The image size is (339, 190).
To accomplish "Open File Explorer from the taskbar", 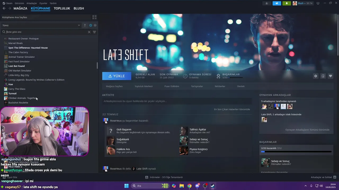I will [182, 186].
